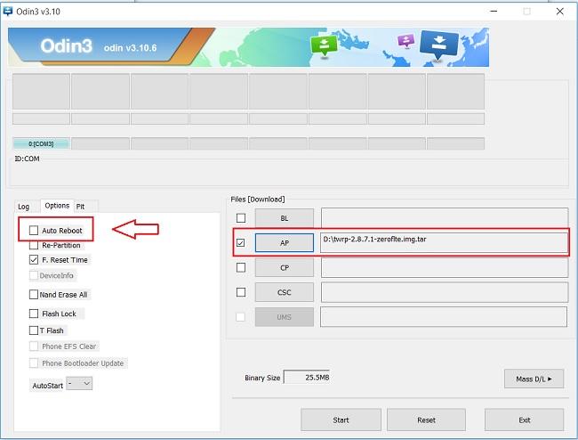Check the CSC file checkbox
578x440 pixels.
(x=240, y=292)
